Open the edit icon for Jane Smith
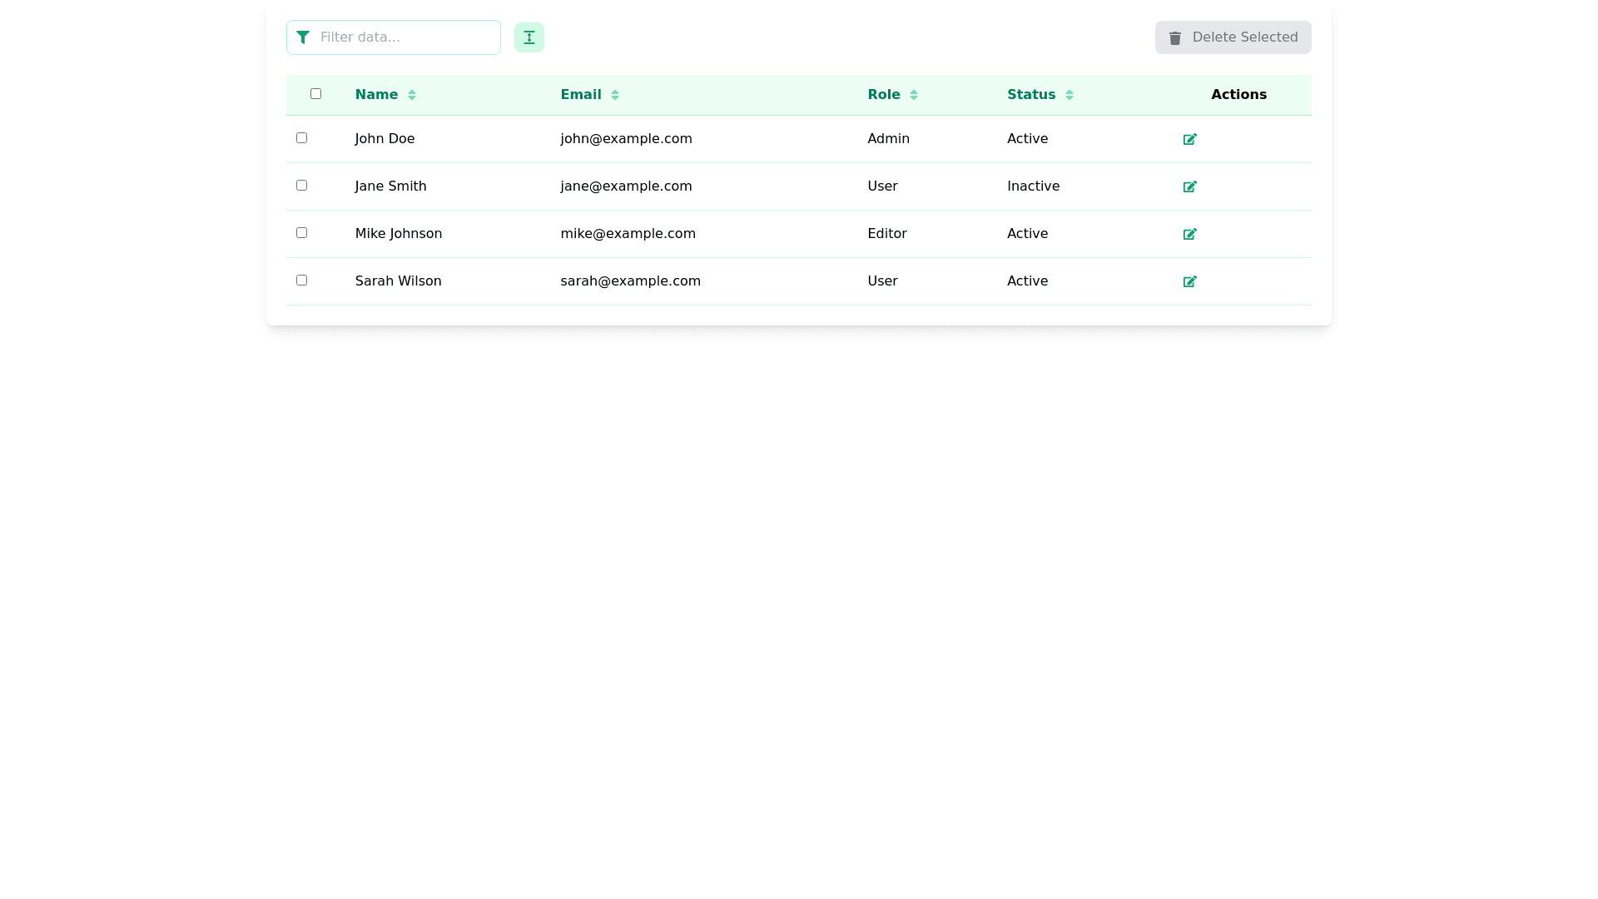The height and width of the screenshot is (899, 1598). click(1189, 186)
